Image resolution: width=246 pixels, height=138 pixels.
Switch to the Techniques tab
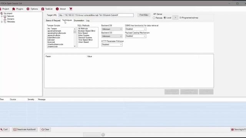[67, 20]
